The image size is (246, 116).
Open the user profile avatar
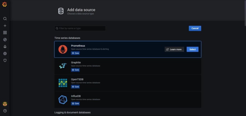tap(5, 104)
